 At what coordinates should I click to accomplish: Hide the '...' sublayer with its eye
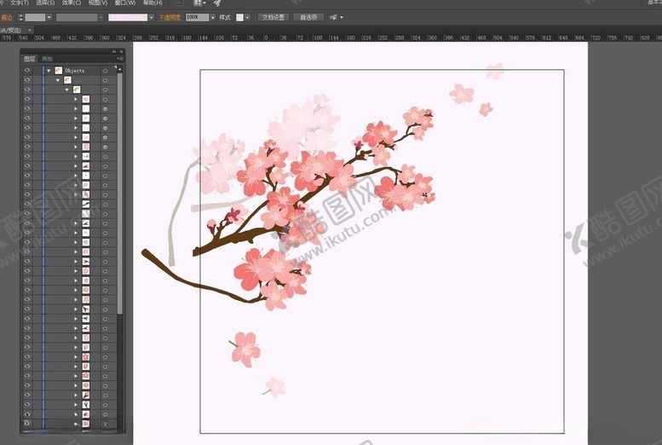(27, 80)
